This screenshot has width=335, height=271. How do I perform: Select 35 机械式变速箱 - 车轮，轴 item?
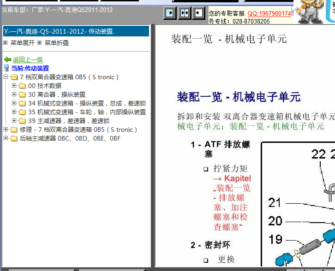pos(87,112)
